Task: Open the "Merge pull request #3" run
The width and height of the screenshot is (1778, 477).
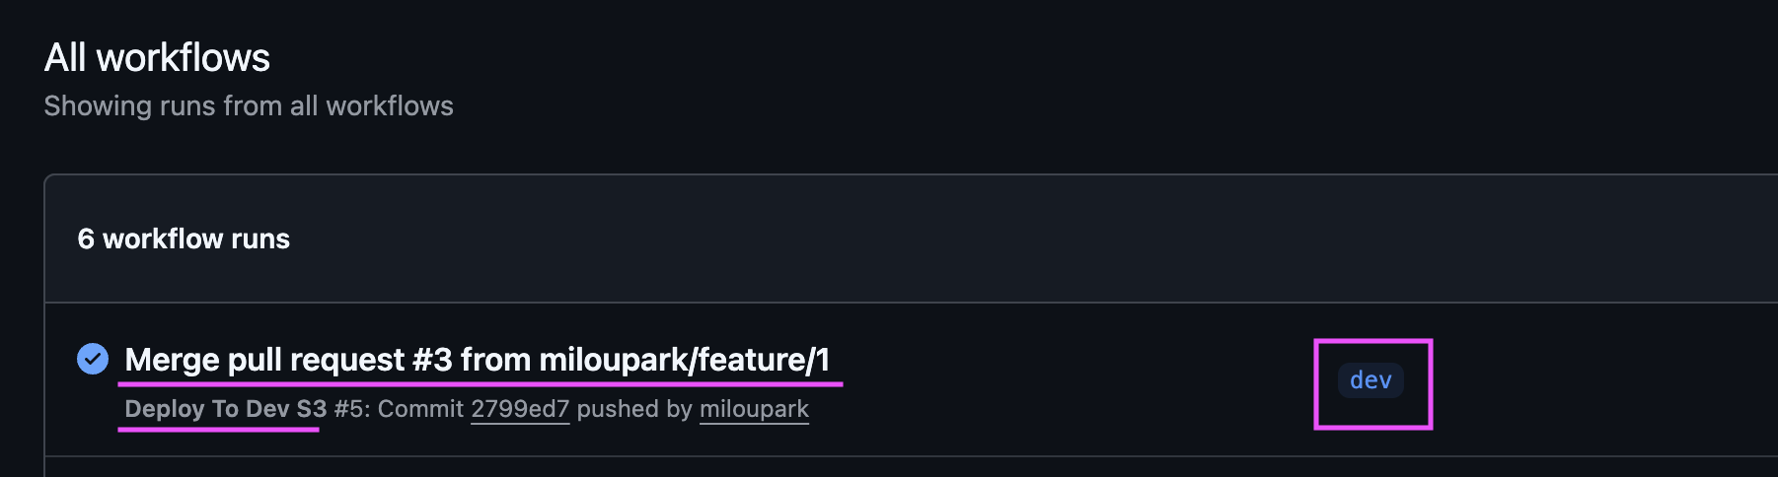Action: (477, 360)
